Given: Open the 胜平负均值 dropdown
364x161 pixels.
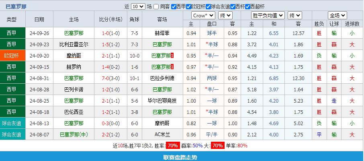Looking at the screenshot, I should (x=268, y=15).
